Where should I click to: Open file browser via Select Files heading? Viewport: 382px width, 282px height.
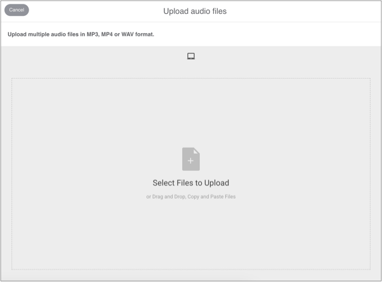click(x=191, y=183)
